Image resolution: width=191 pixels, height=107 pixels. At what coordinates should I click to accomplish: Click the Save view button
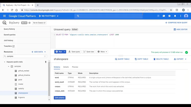89,52
